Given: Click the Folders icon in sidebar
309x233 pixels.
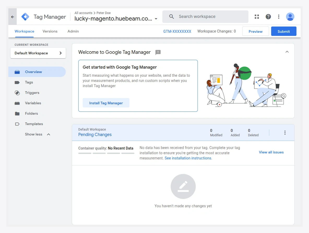Looking at the screenshot, I should [x=17, y=114].
